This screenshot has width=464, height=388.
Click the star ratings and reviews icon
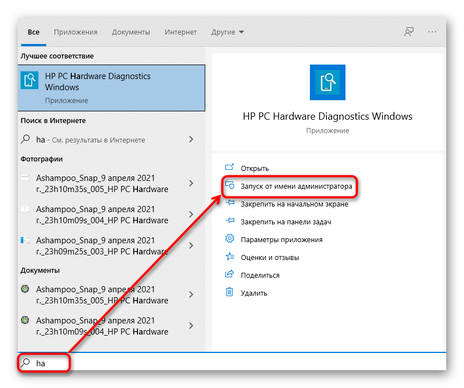click(229, 257)
